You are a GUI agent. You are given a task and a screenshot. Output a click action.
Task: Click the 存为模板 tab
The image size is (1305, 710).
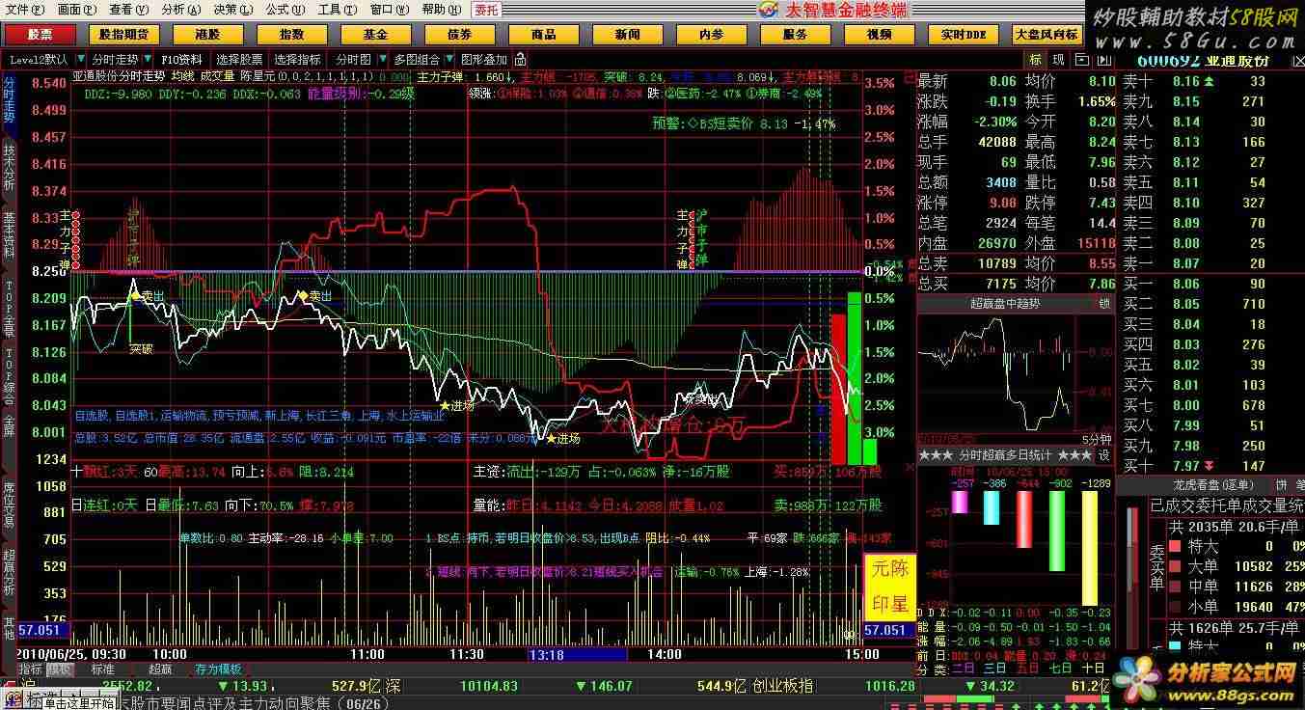coord(218,669)
